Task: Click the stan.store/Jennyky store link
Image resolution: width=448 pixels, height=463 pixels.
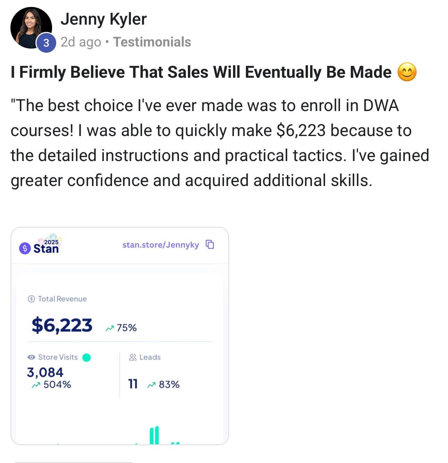Action: tap(160, 245)
